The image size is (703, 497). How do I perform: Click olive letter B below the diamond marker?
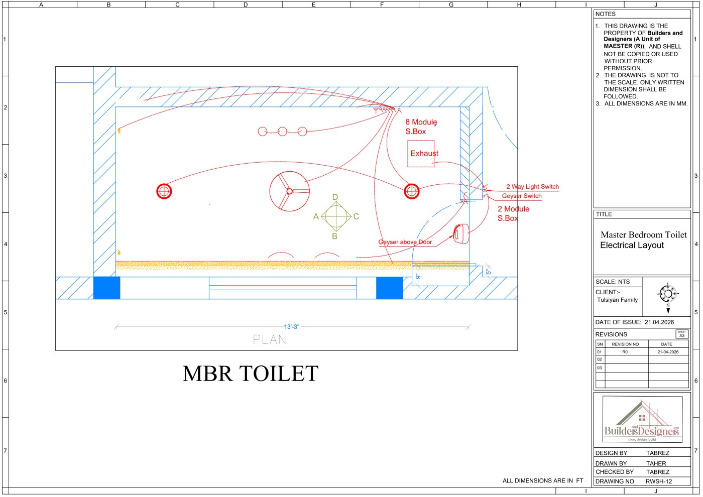(x=335, y=236)
